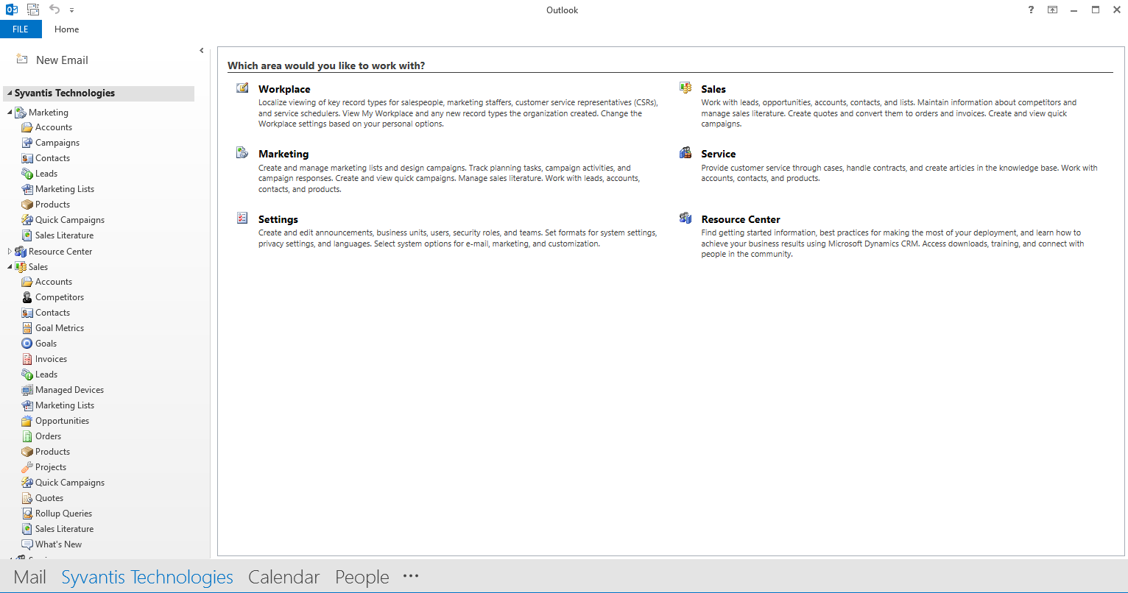This screenshot has height=593, width=1128.
Task: Click the Workplace area icon
Action: point(242,88)
